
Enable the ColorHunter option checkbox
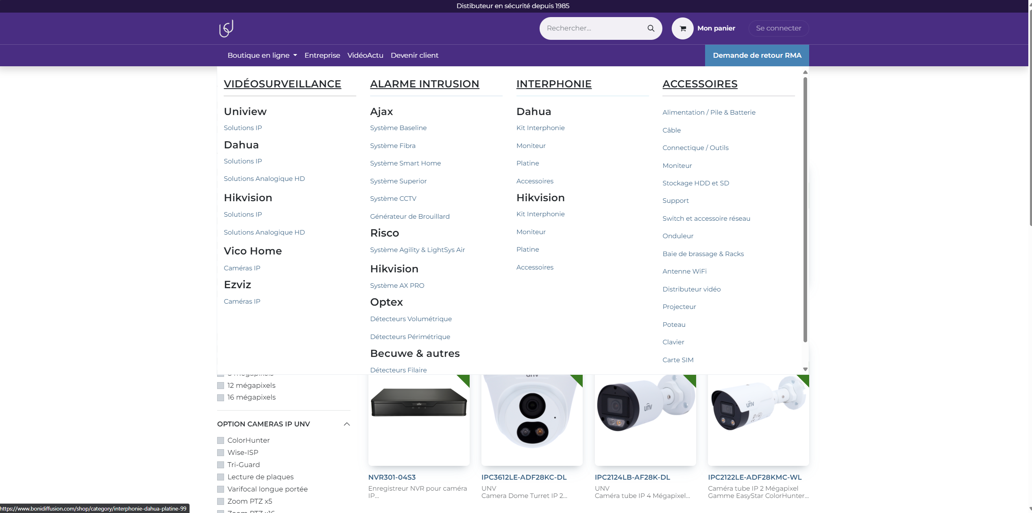(x=221, y=440)
